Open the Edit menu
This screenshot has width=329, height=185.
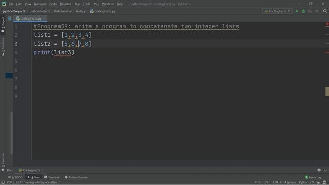pyautogui.click(x=19, y=4)
